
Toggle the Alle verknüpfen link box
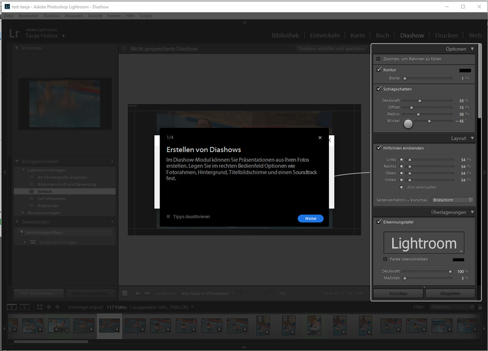point(402,187)
